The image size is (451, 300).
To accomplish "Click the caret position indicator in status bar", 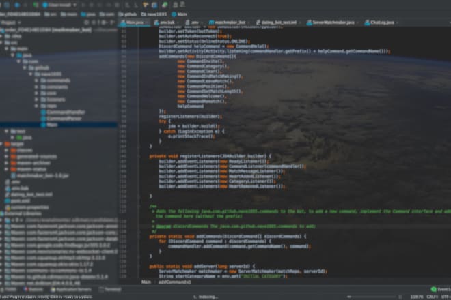I will 417,297.
